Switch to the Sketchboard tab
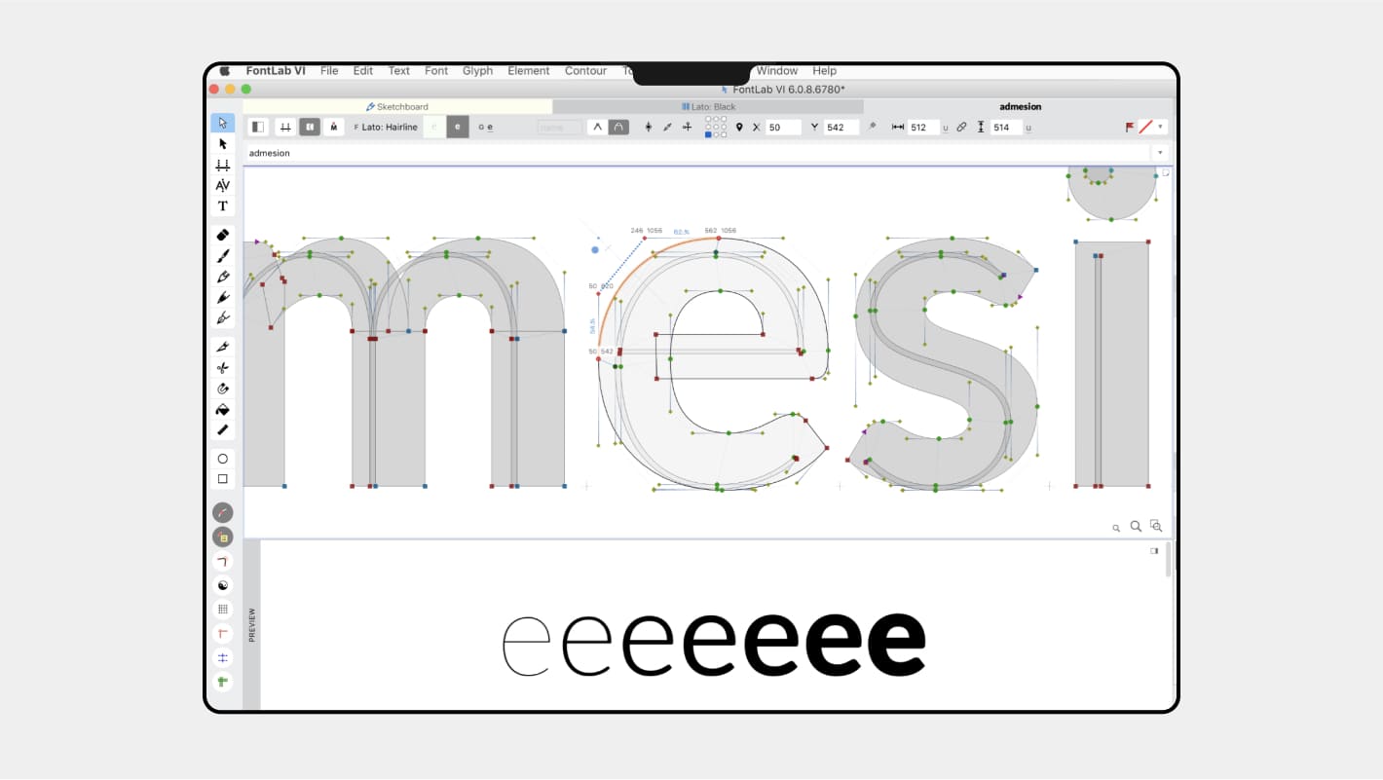 tap(397, 106)
